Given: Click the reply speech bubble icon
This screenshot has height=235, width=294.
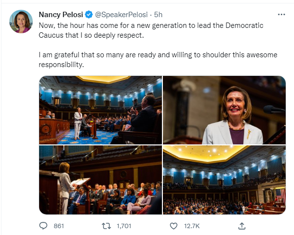Looking at the screenshot, I should pos(44,226).
